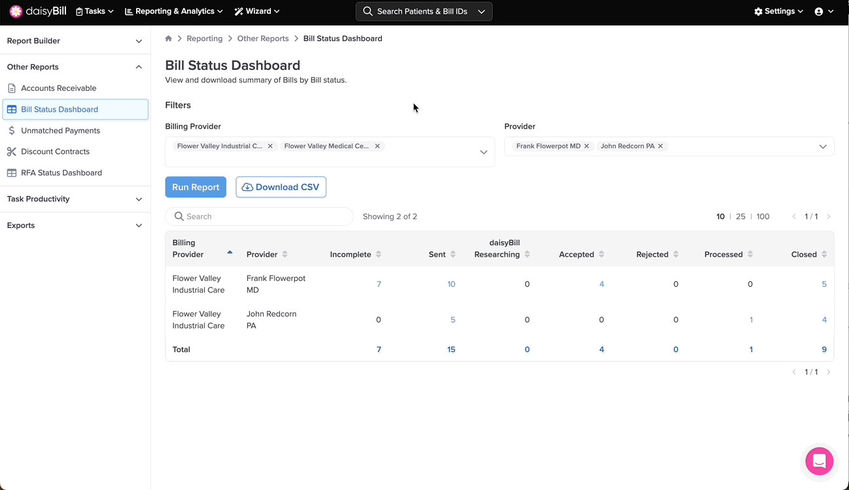849x490 pixels.
Task: Remove Flower Valley Medical Center tag
Action: tap(377, 146)
